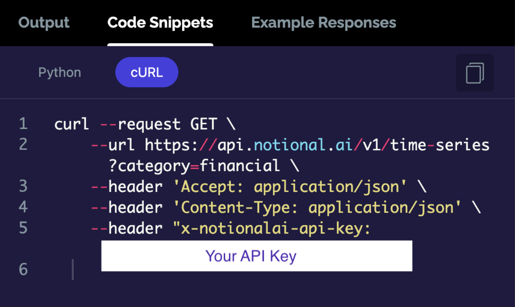Switch to the Output tab
The width and height of the screenshot is (515, 307).
[44, 23]
